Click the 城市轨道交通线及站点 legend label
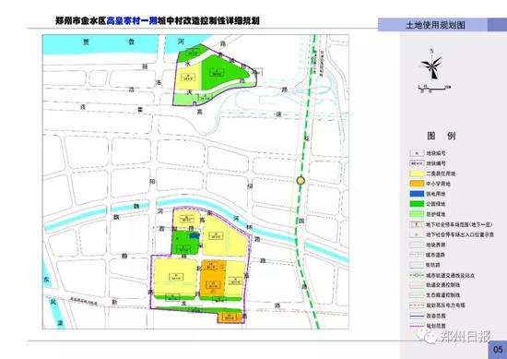The width and height of the screenshot is (507, 359). click(x=450, y=276)
